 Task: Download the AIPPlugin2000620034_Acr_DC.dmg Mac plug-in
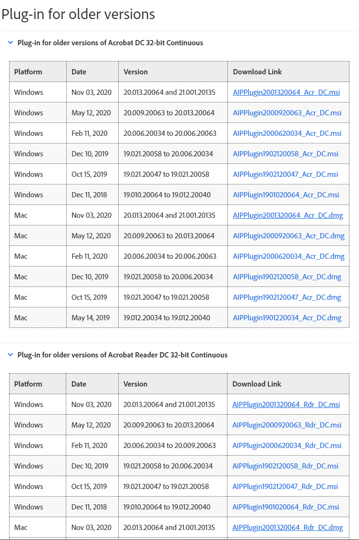288,256
